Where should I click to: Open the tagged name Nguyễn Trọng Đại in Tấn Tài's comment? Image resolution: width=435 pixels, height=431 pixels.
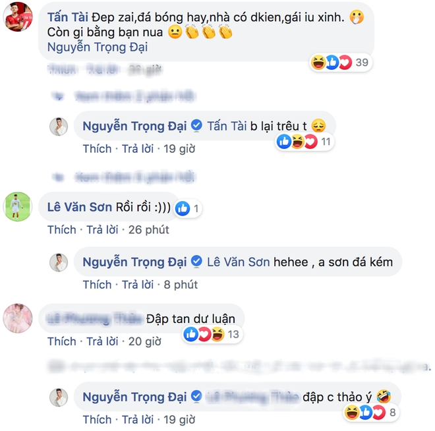click(x=98, y=47)
